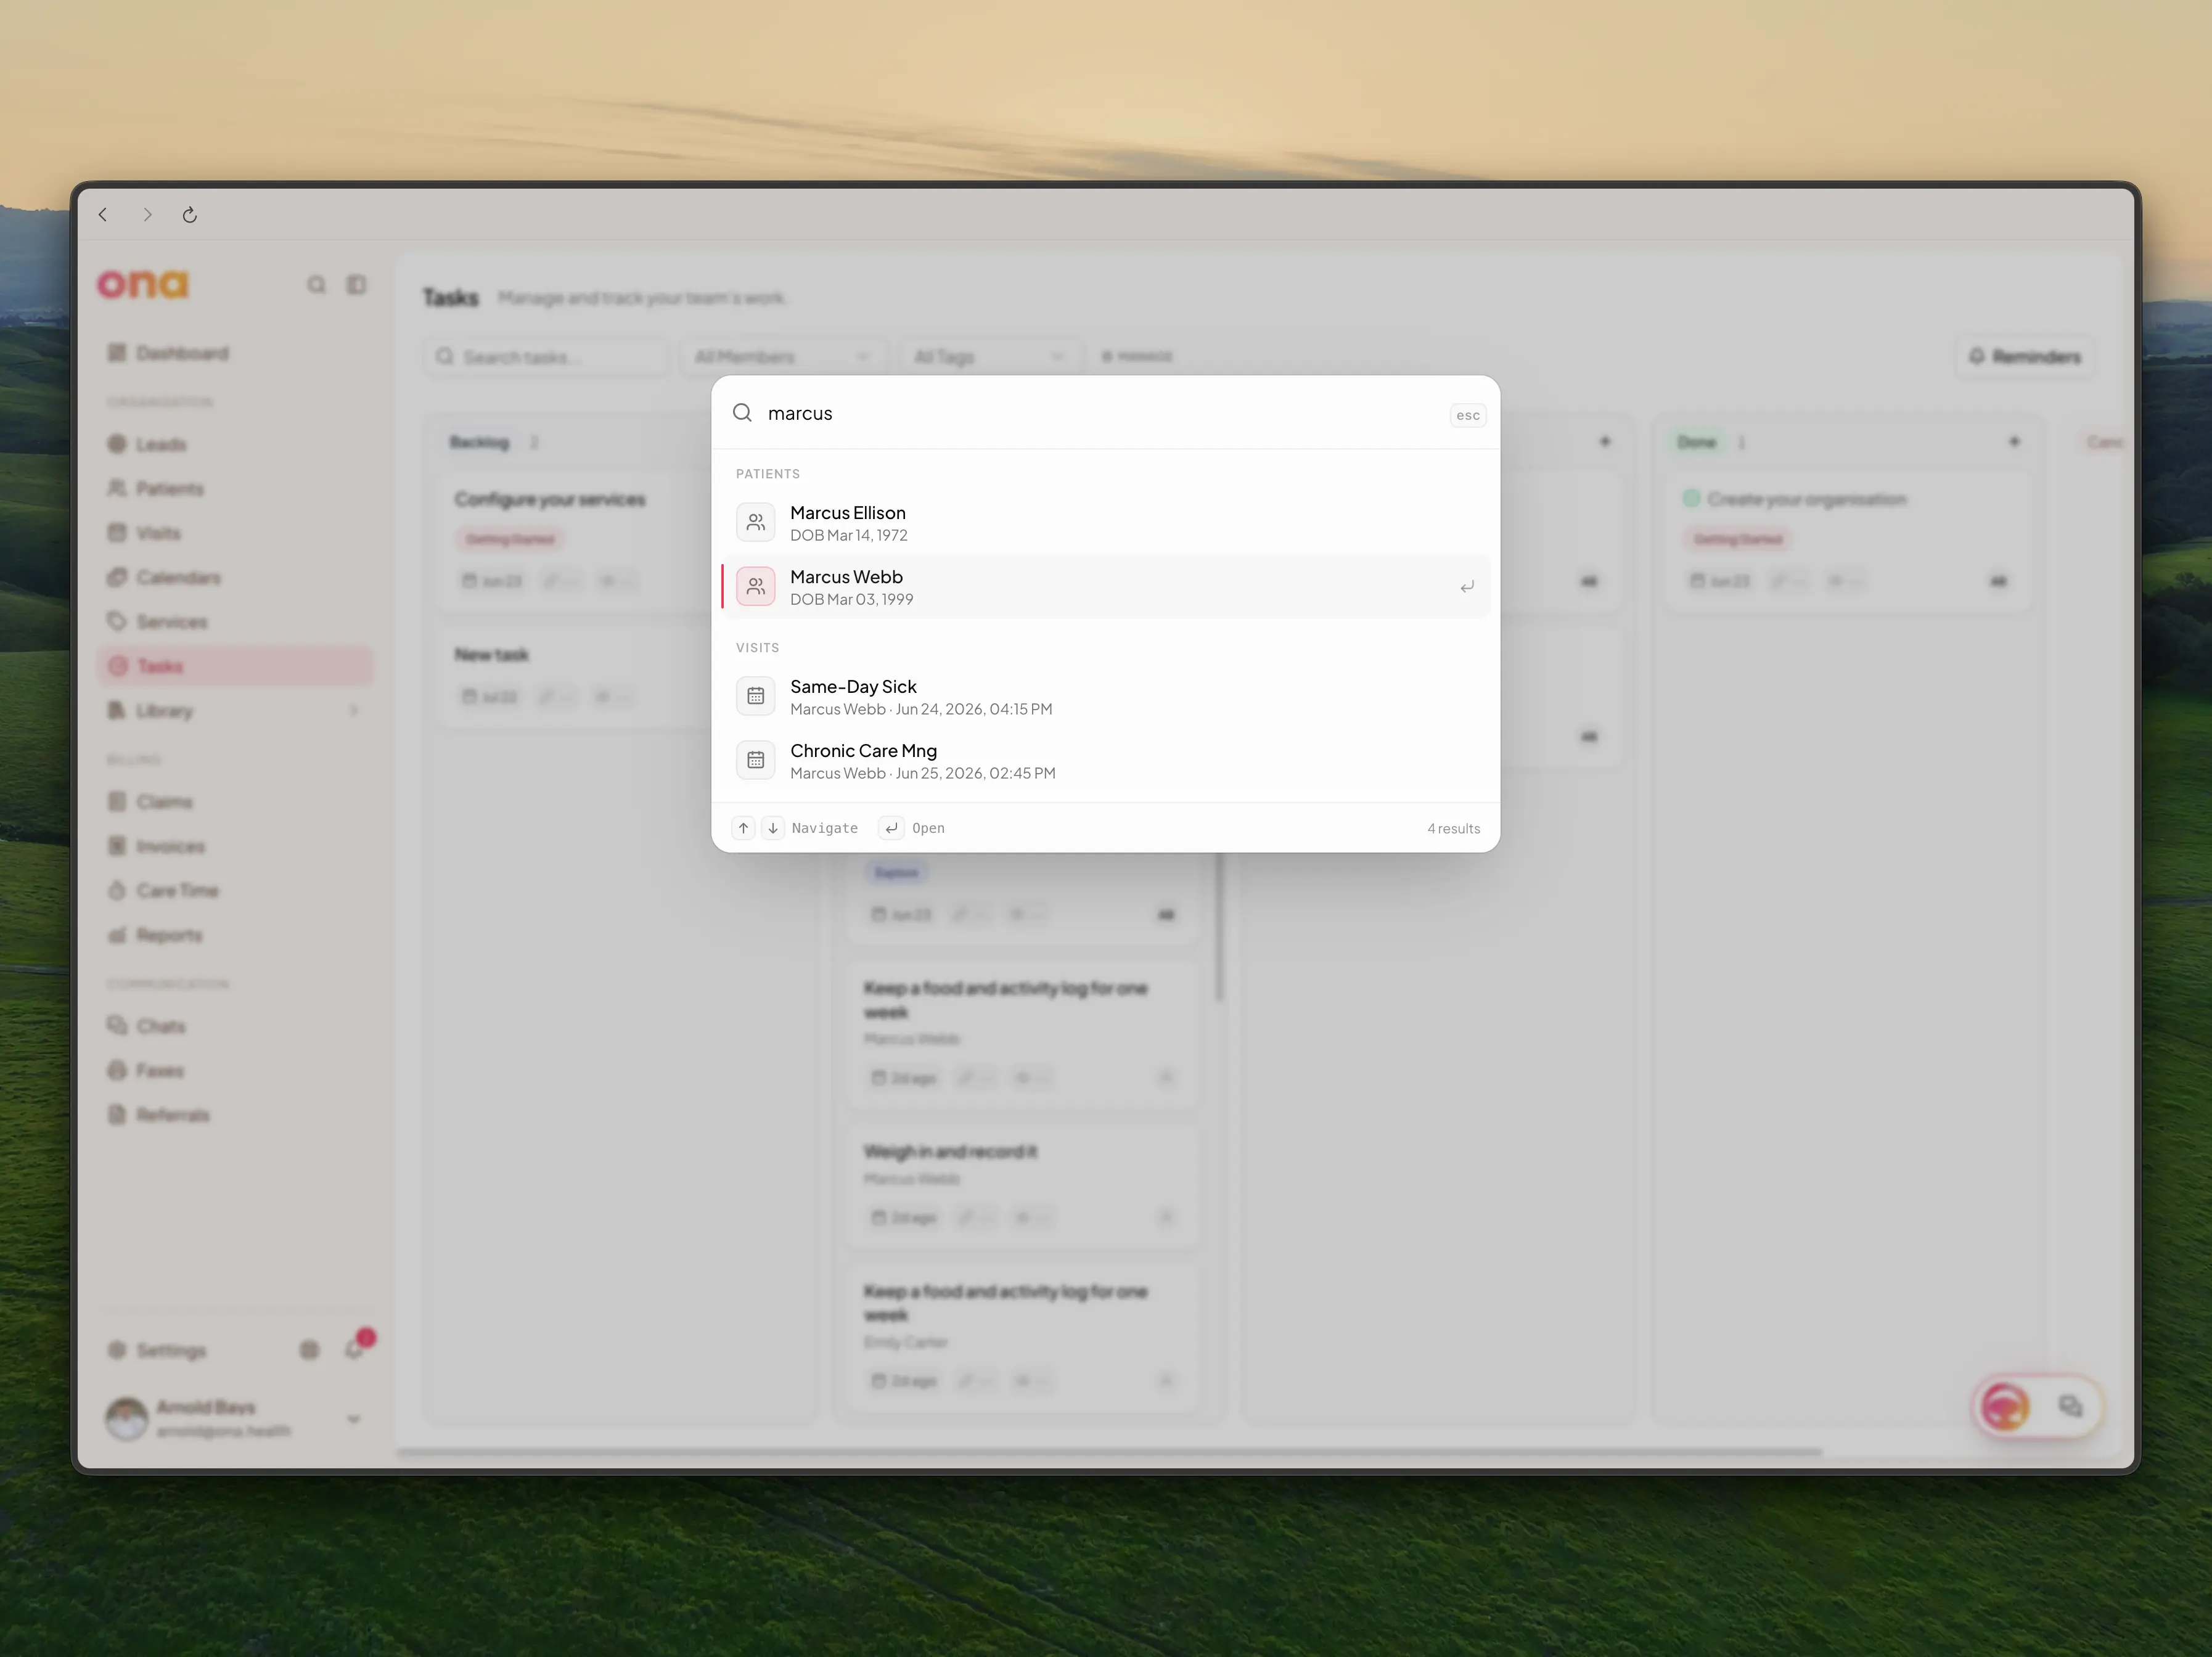Open the Marcus Webb patient result
Screen dimensions: 2212x1657
coord(1105,587)
